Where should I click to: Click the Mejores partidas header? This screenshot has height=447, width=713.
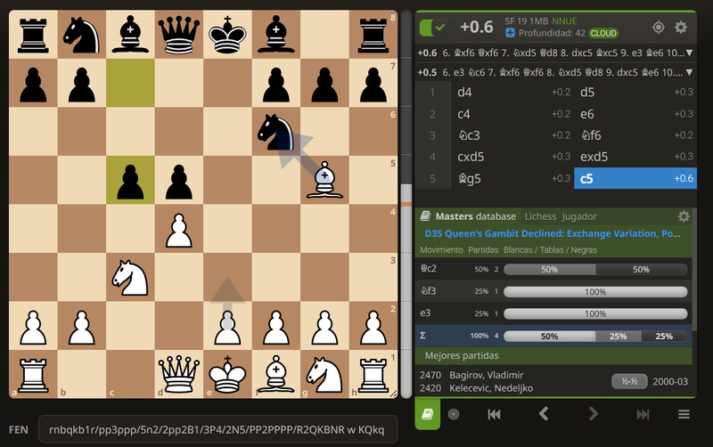pos(553,355)
